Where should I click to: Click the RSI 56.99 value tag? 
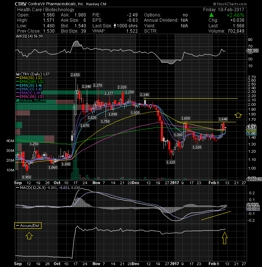253,51
